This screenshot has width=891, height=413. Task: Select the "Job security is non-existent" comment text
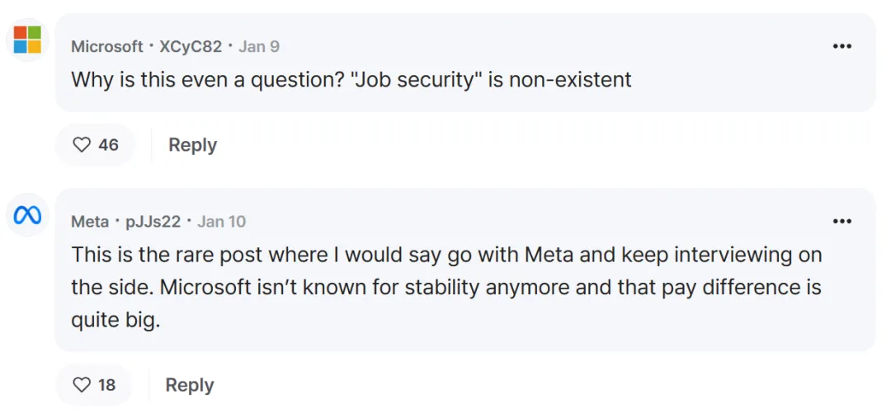click(351, 80)
